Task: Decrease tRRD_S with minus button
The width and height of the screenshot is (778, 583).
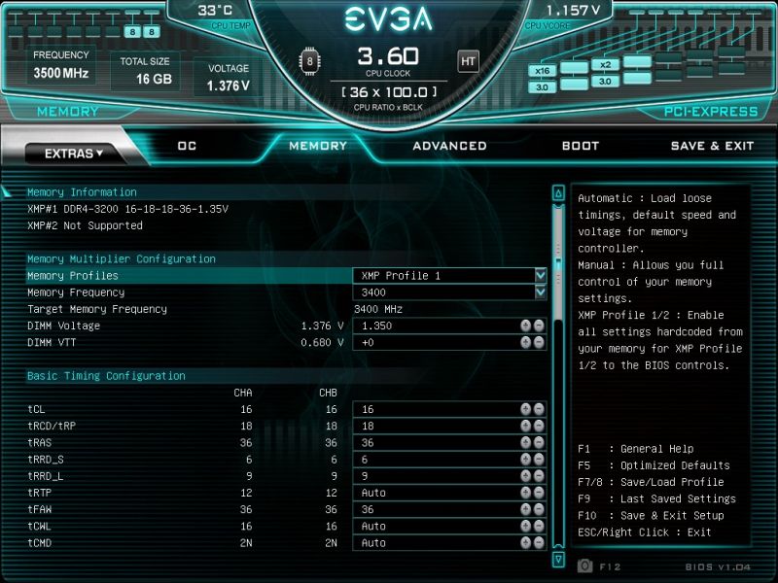Action: (539, 459)
